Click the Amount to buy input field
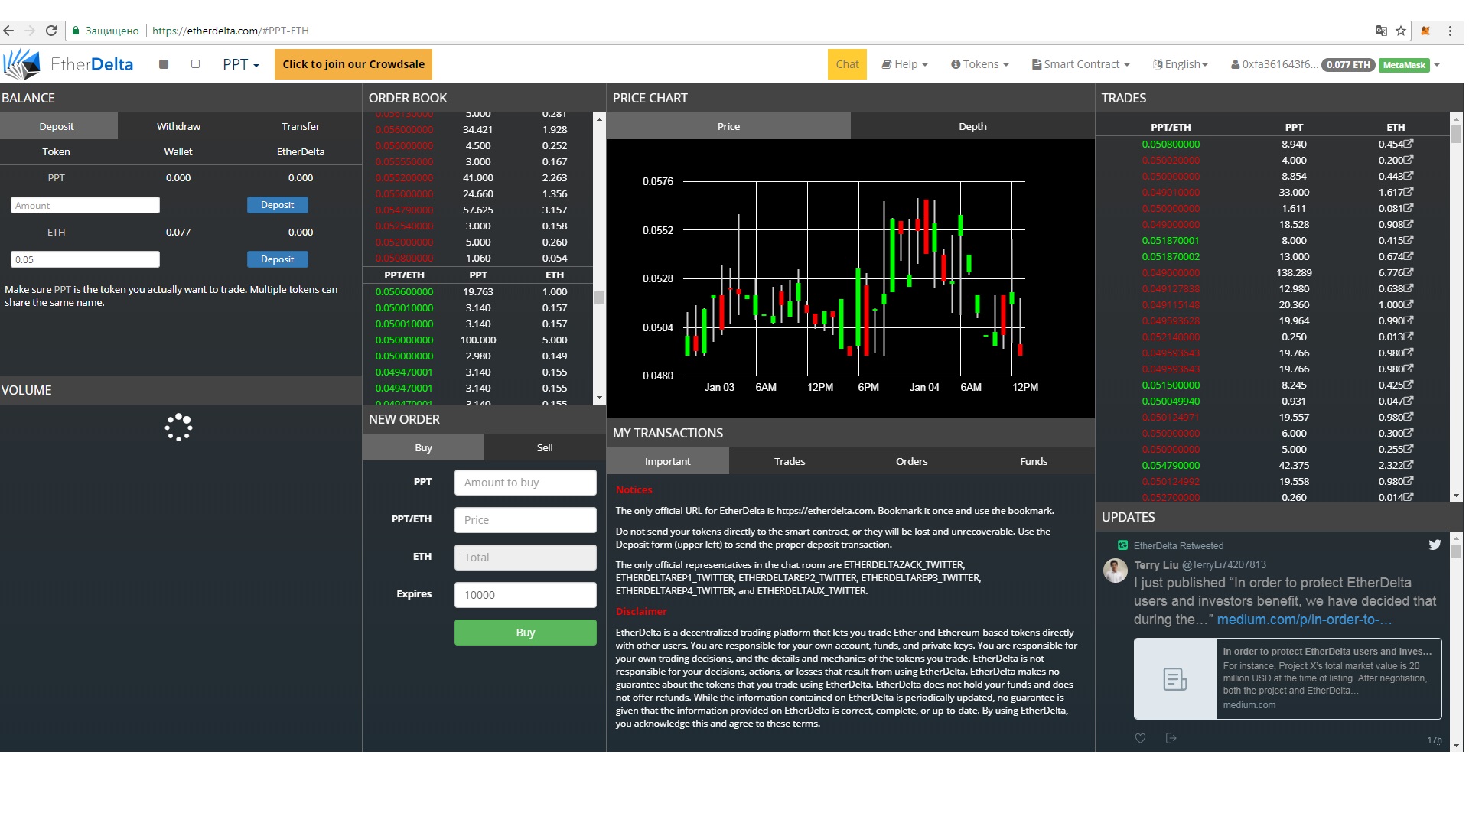 coord(525,483)
